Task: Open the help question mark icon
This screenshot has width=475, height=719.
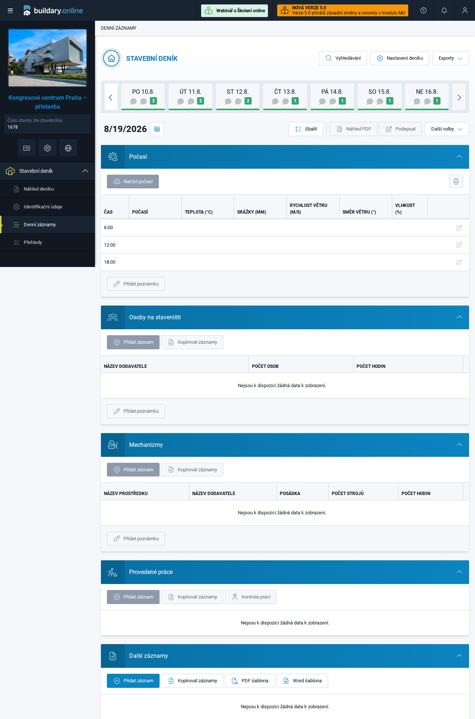Action: [x=423, y=10]
